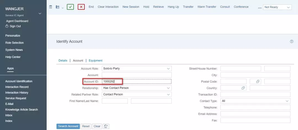The width and height of the screenshot is (298, 130).
Task: Click Sign Out
Action: point(13,26)
